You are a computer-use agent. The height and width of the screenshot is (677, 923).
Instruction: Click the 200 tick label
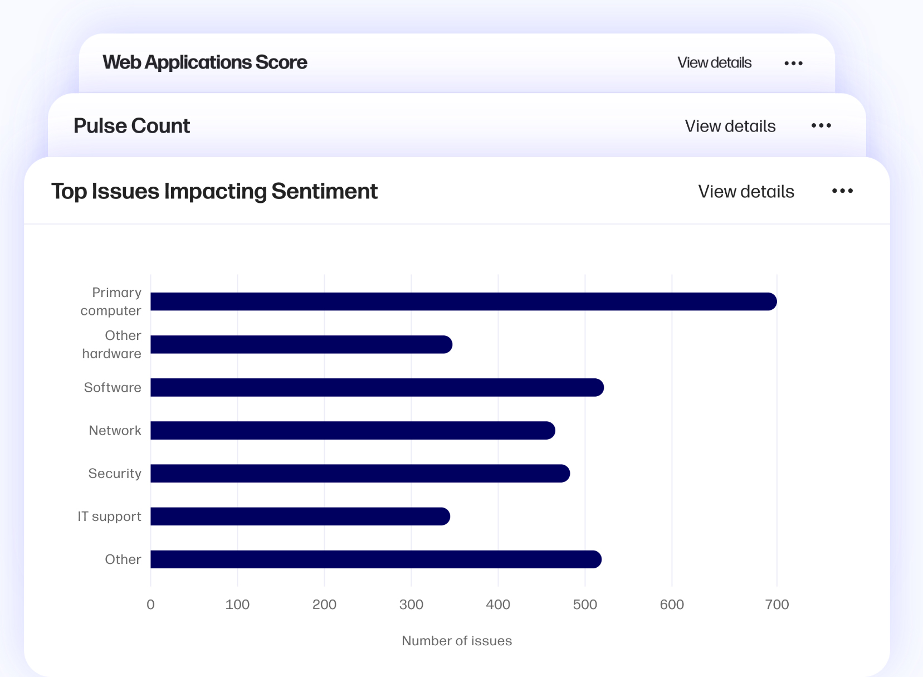[324, 605]
